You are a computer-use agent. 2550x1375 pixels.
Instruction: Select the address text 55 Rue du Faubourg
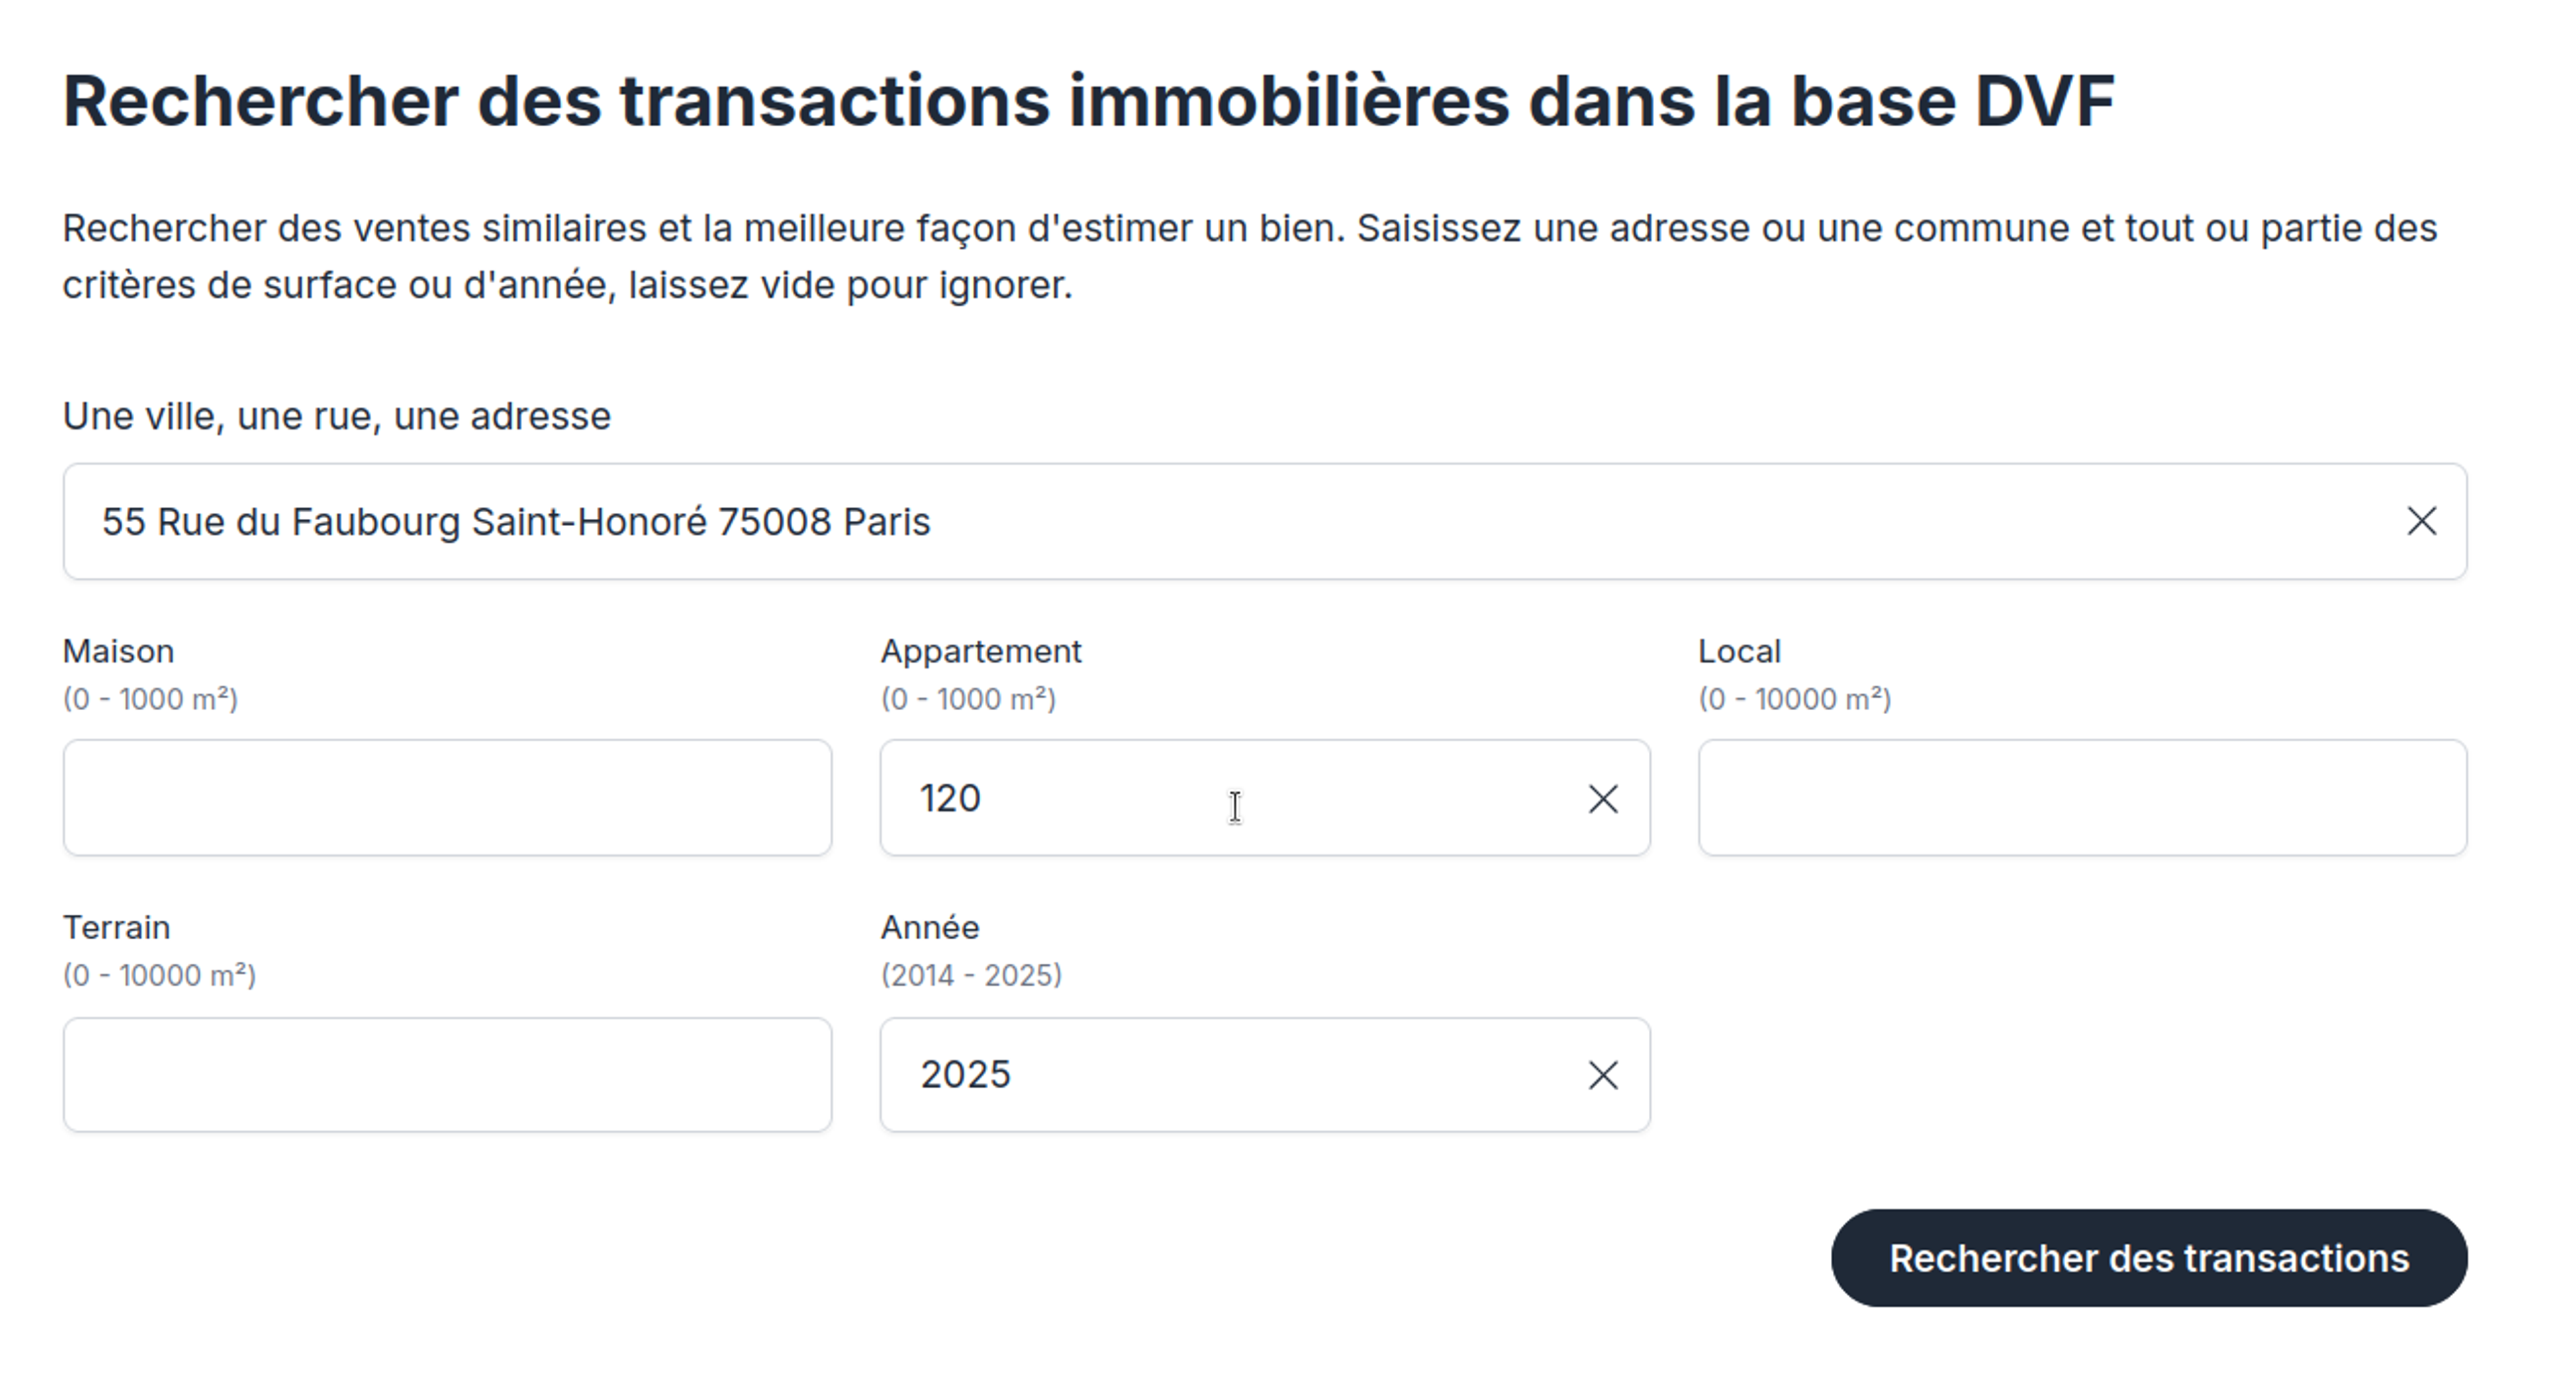coord(515,521)
